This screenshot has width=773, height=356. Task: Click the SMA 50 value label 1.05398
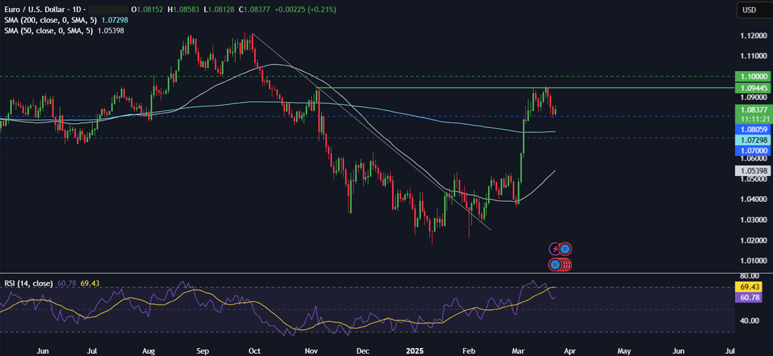754,170
